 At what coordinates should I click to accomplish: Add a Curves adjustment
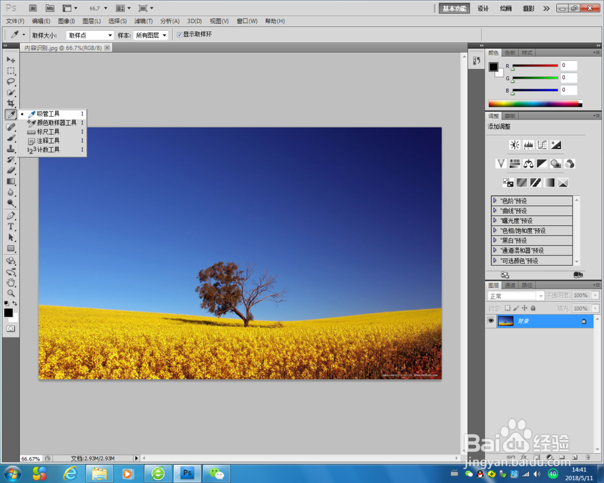coord(542,145)
